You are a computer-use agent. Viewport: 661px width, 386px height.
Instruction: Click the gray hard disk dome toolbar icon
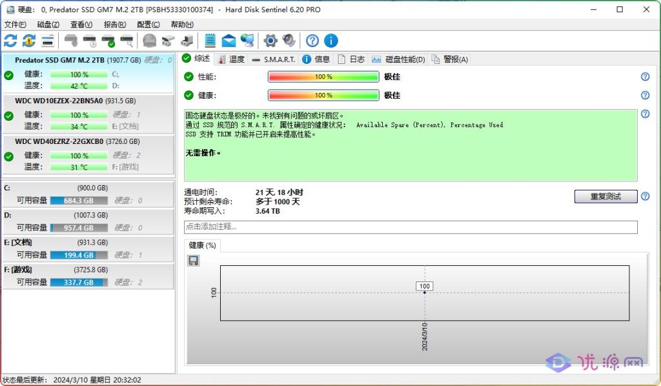[150, 41]
